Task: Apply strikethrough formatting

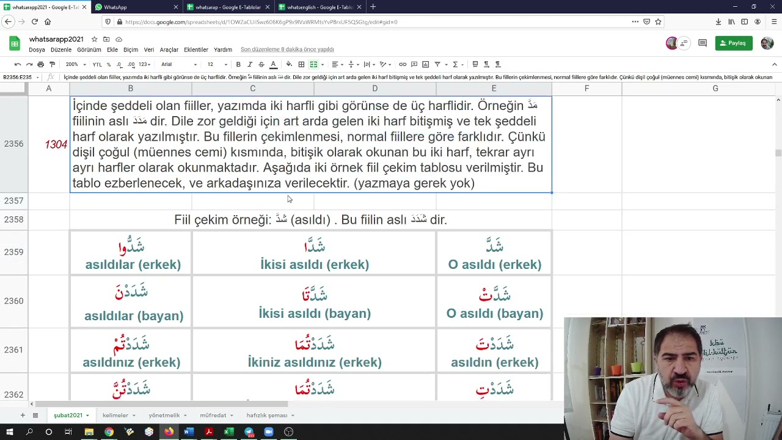Action: pos(261,64)
